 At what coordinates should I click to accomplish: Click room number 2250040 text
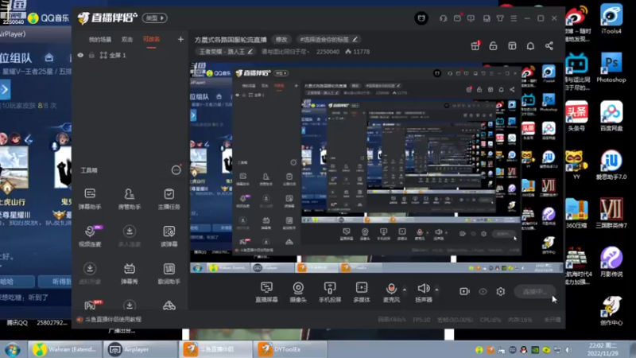pos(328,52)
